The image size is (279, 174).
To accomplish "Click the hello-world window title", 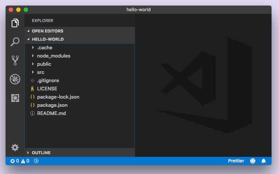I will 138,10.
